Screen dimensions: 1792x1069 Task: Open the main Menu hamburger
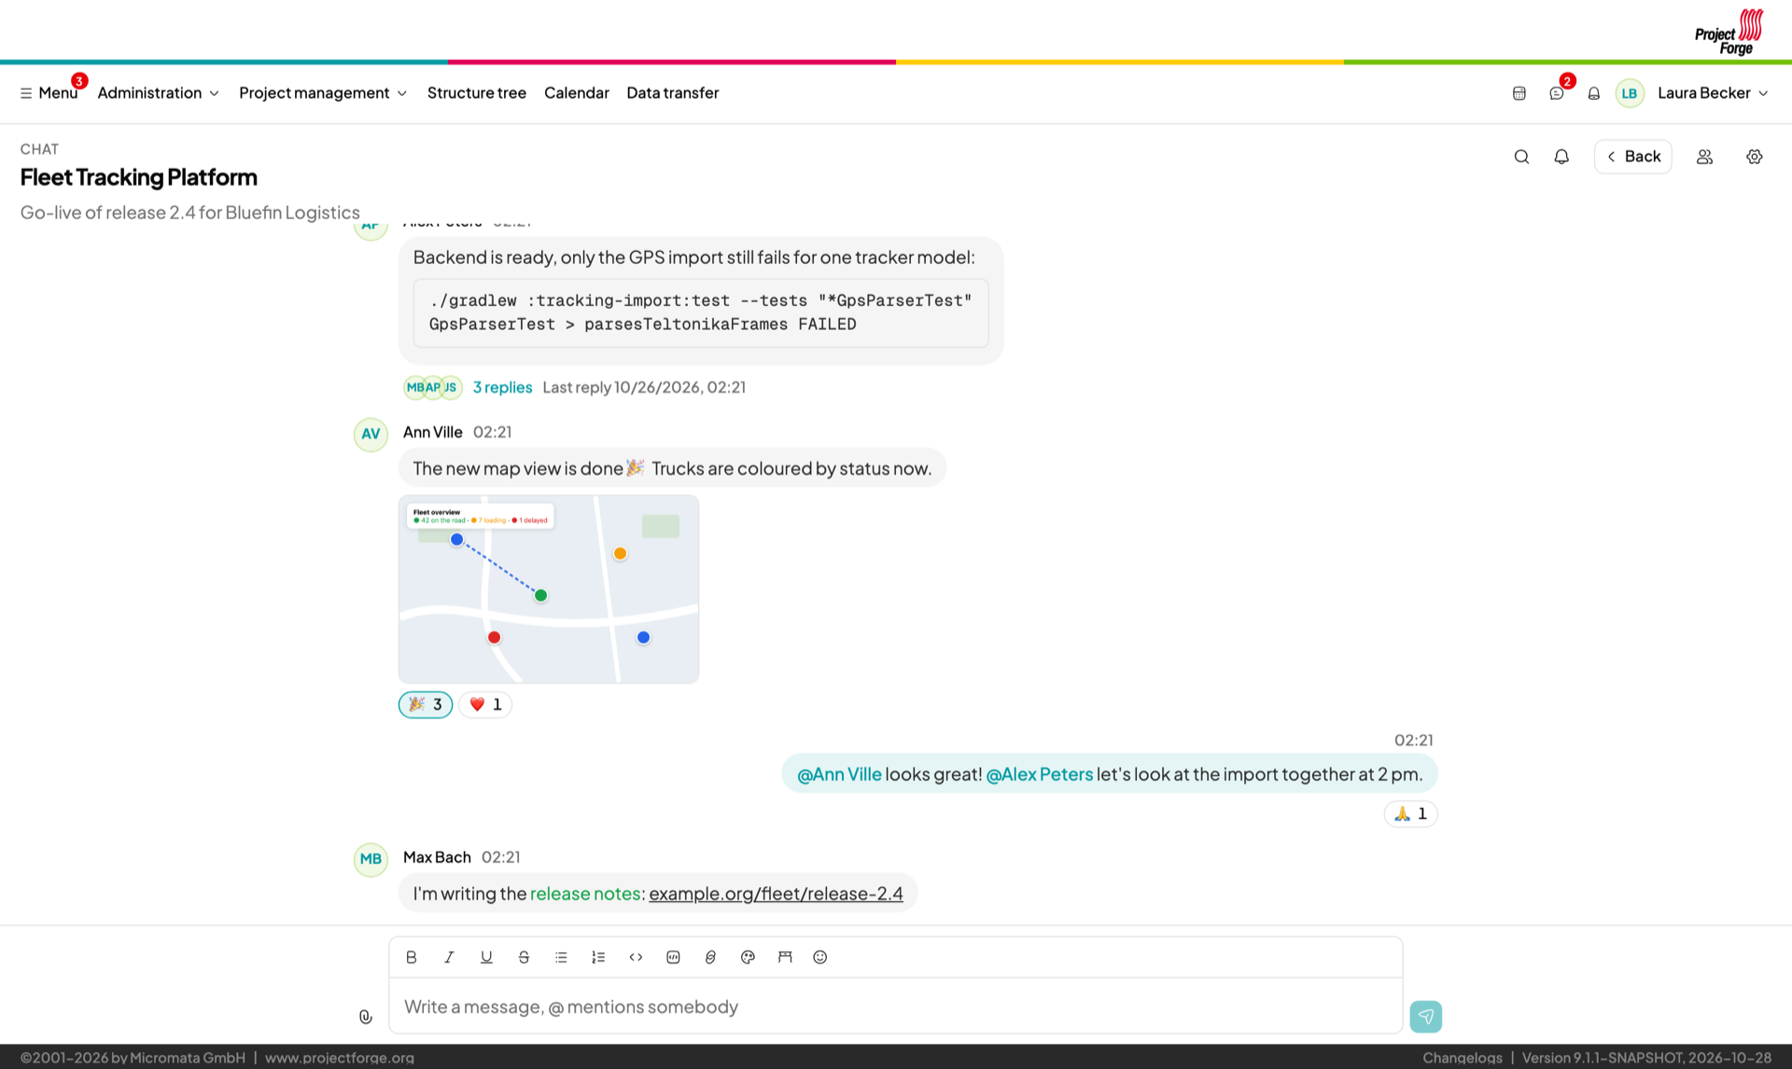(49, 93)
